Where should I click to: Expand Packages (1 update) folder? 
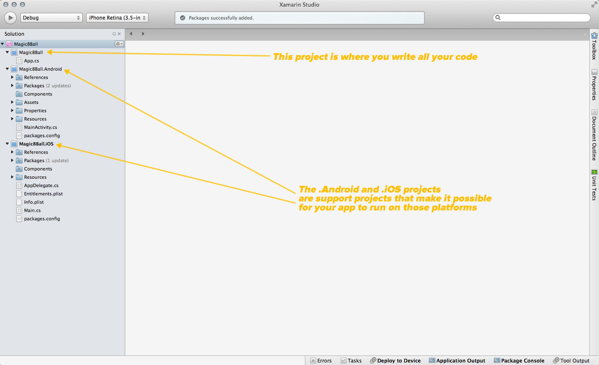click(x=12, y=160)
